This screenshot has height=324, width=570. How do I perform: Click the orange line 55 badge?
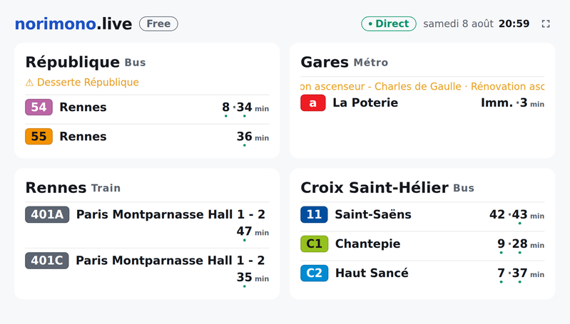point(39,137)
